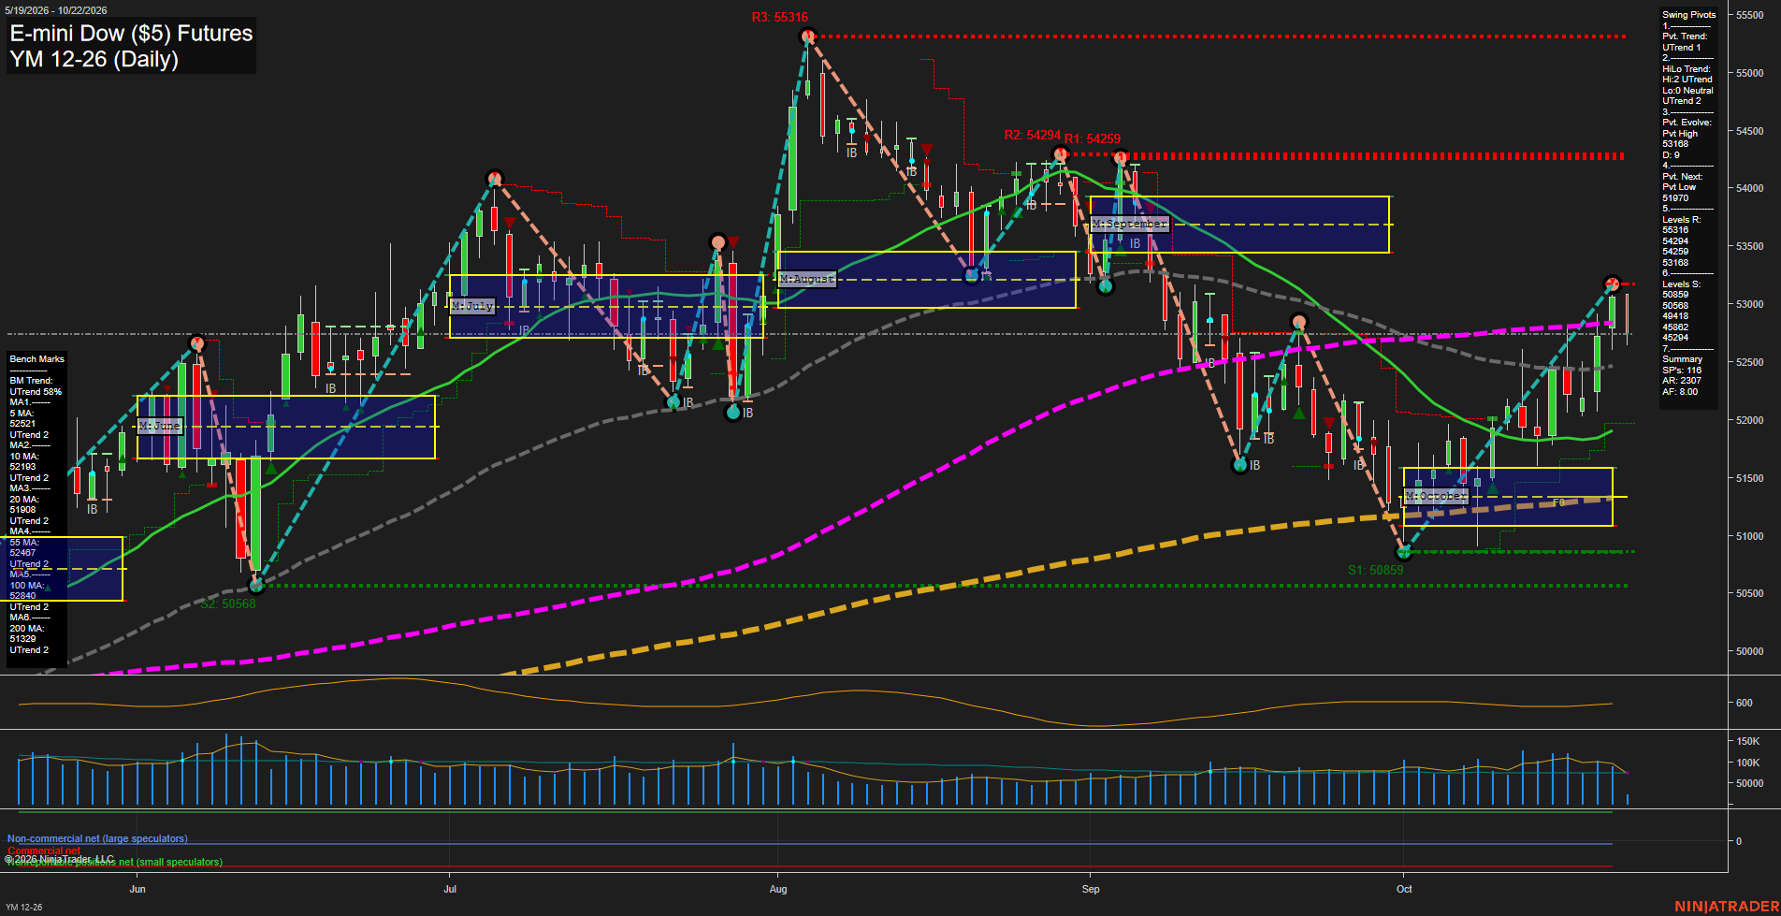Select the YM 12-26 (Daily) subtitle
1781x916 pixels.
click(94, 59)
